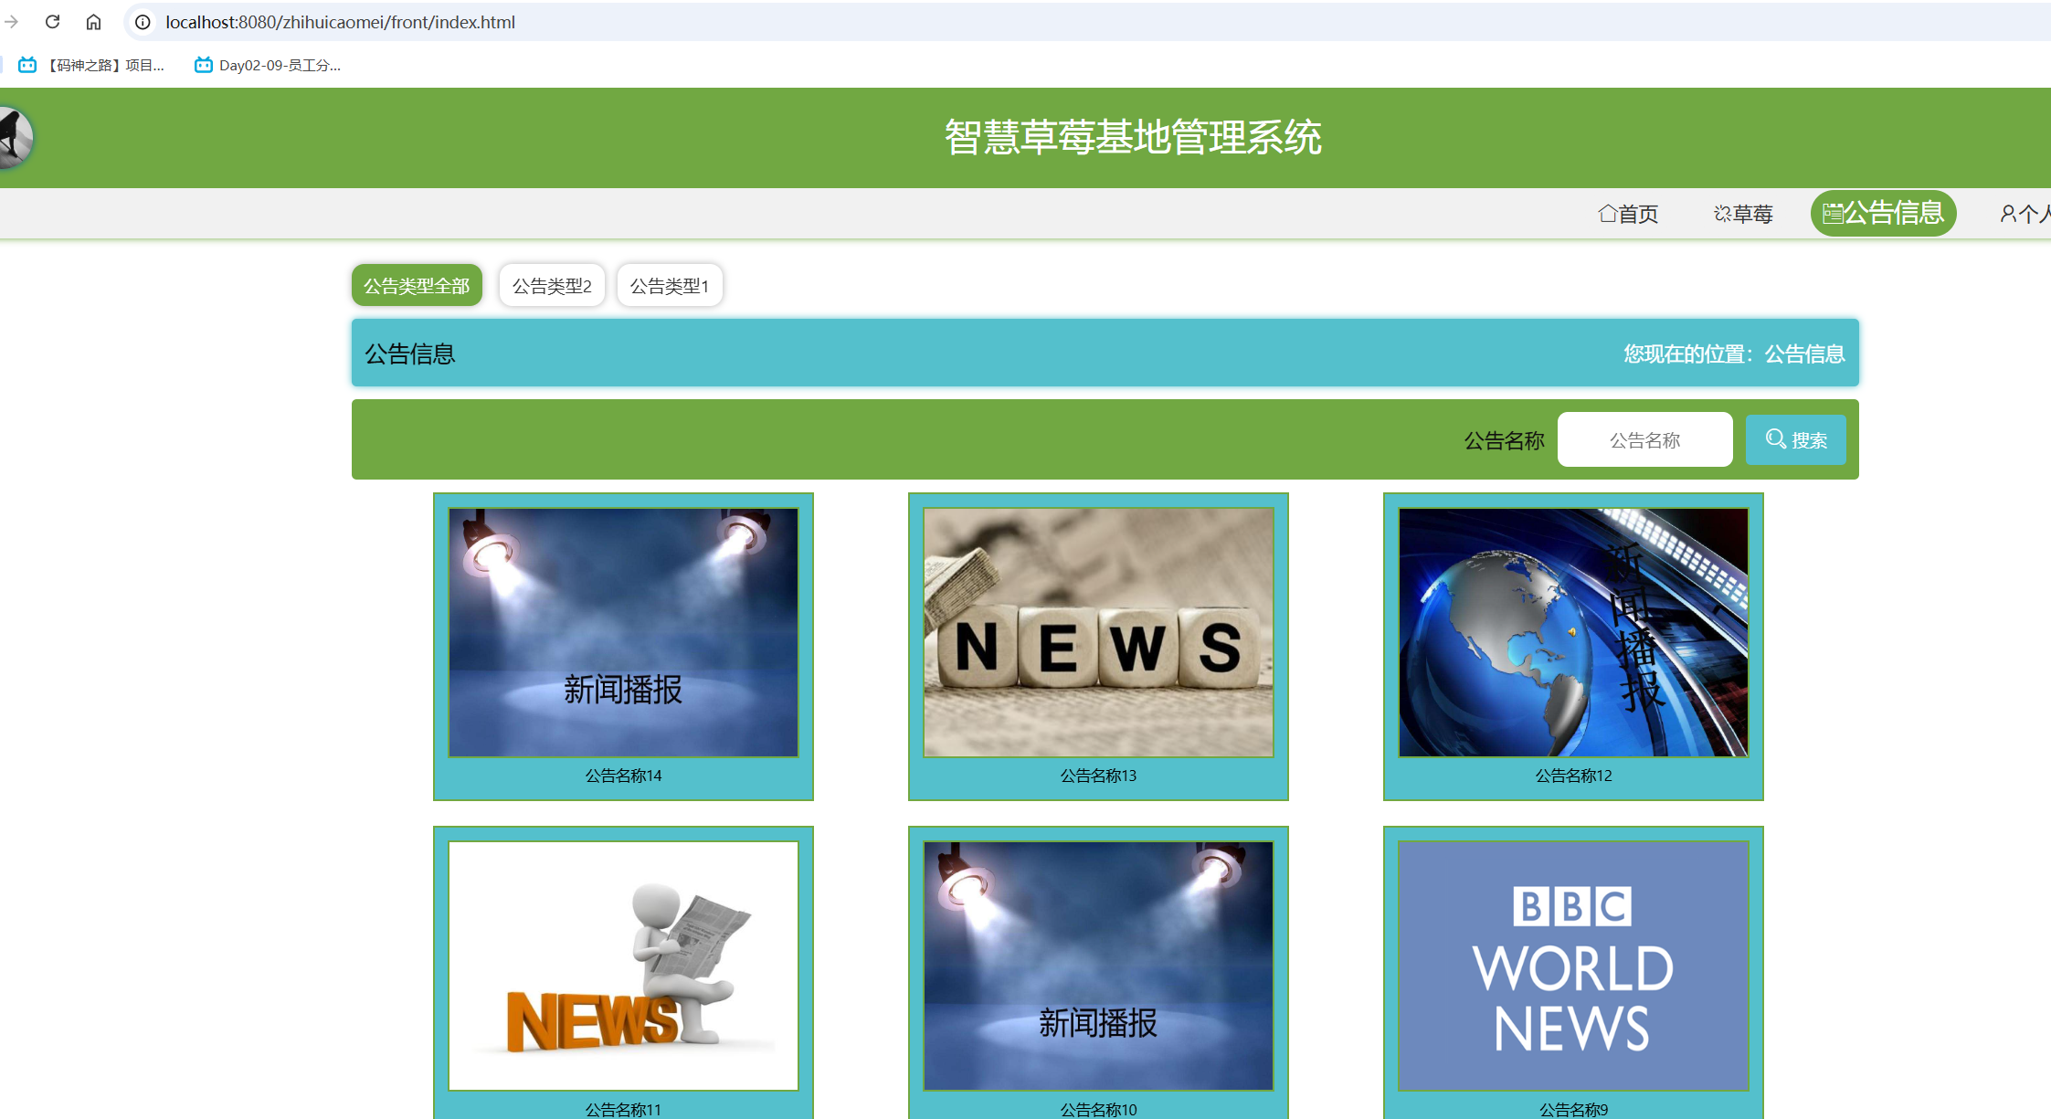
Task: Open NEWS dice thumbnail for 公告名称13
Action: [x=1098, y=632]
